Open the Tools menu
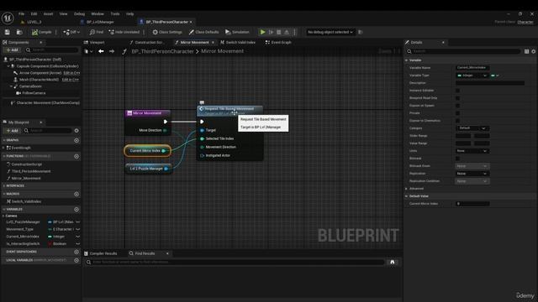The image size is (538, 302). 115,13
